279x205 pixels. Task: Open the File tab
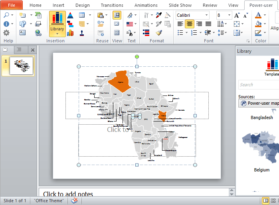point(12,5)
